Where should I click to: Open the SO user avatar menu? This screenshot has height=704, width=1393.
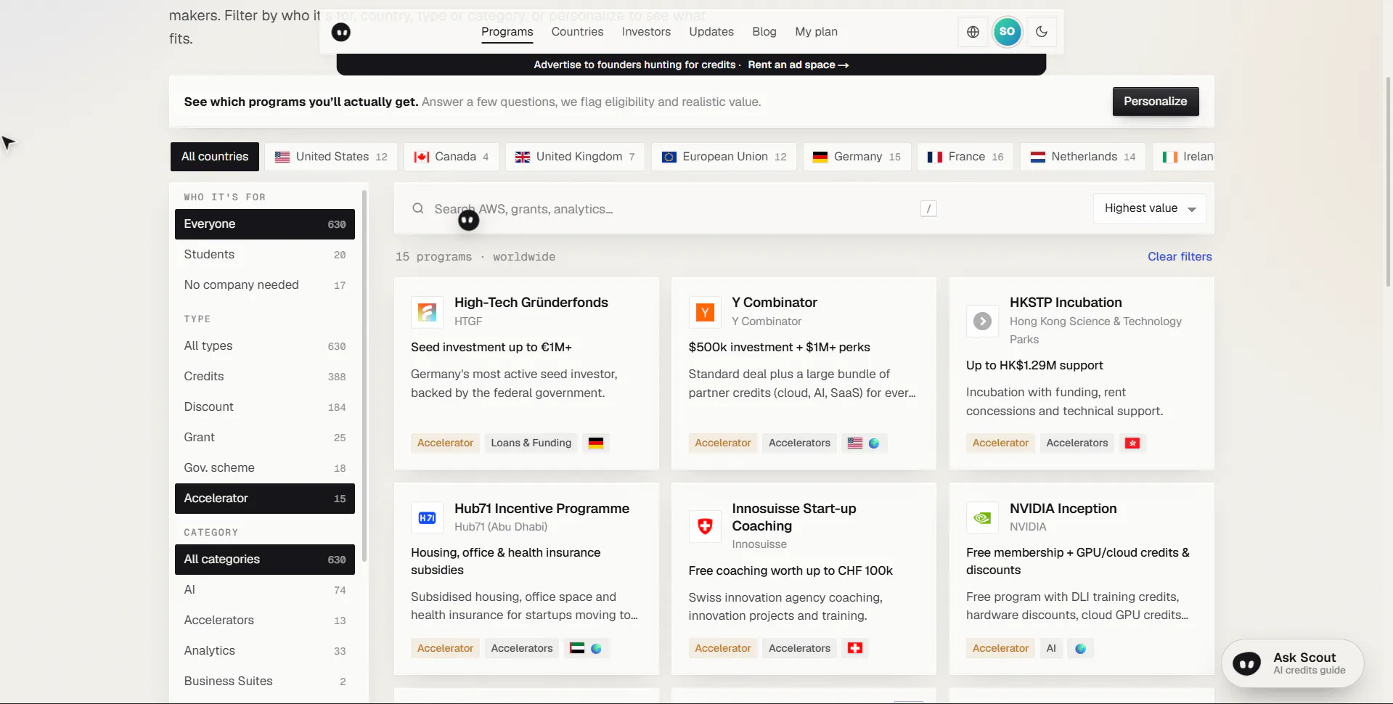click(x=1007, y=32)
